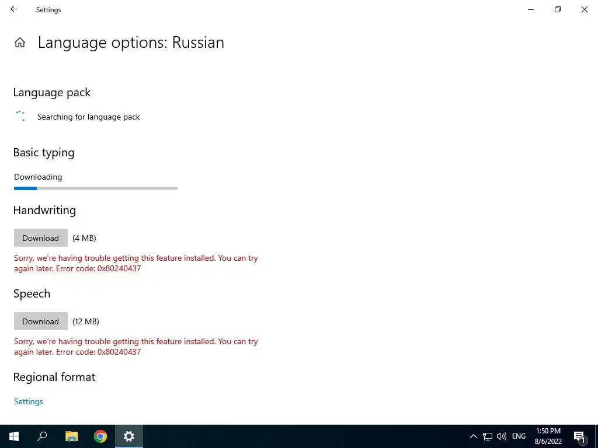
Task: Open the Regional format Settings link
Action: pyautogui.click(x=29, y=401)
